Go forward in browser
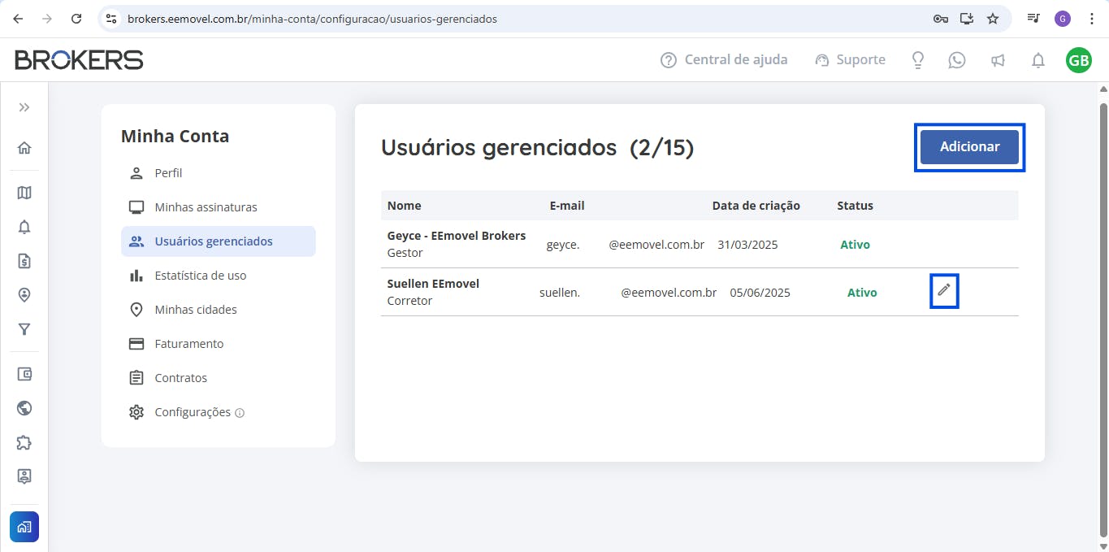 (x=47, y=19)
